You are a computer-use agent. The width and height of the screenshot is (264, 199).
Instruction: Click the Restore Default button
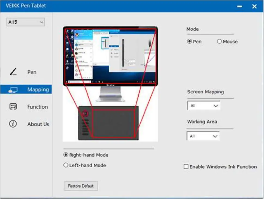point(81,186)
